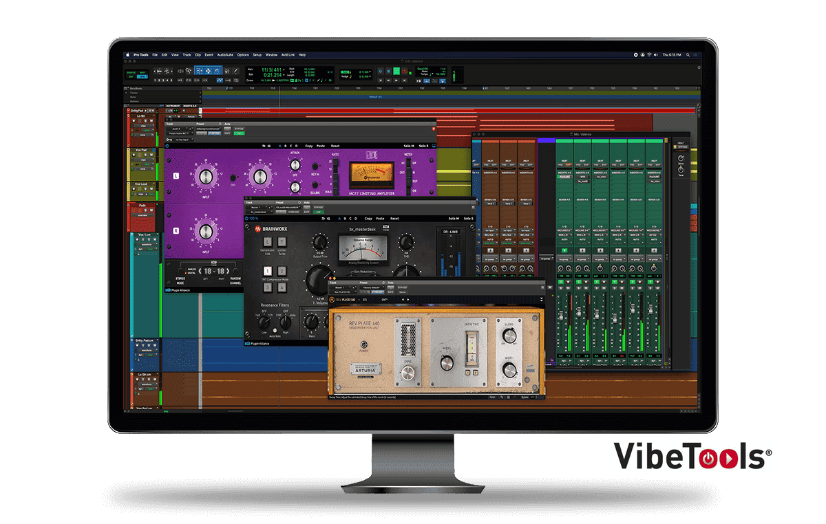The image size is (826, 524).
Task: Toggle the MC77 Analog/Digital switch
Action: click(x=180, y=271)
